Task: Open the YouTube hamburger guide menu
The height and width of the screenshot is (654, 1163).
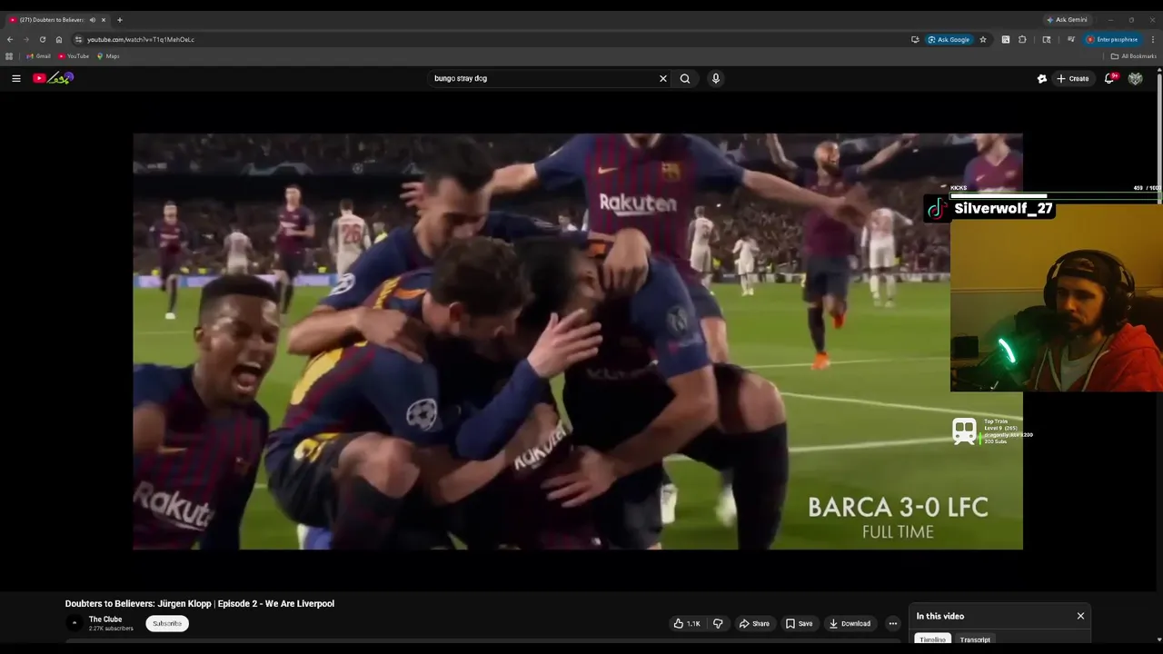Action: pos(15,78)
